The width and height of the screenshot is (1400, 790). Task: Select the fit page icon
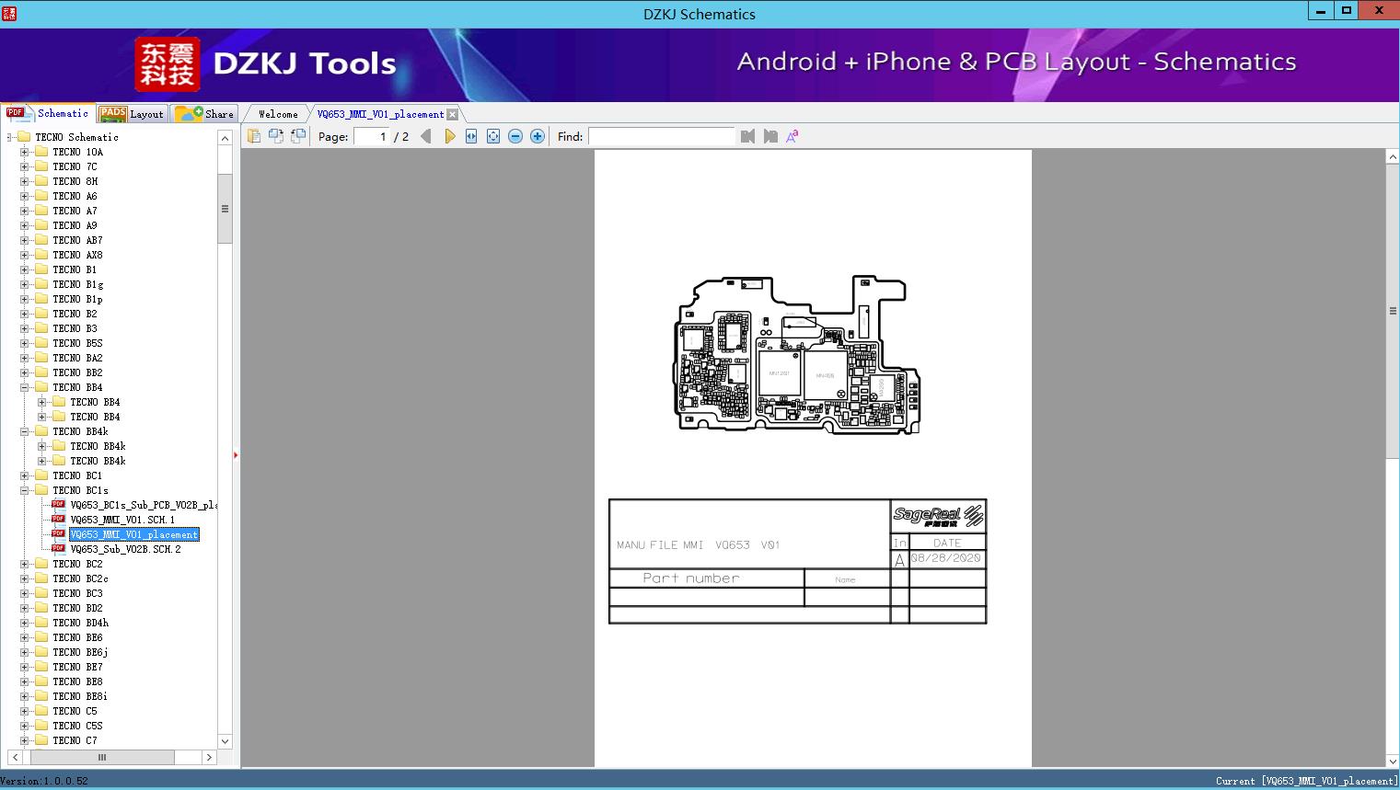493,136
